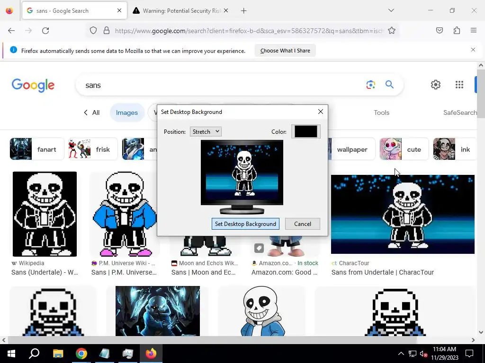This screenshot has height=363, width=485.
Task: Open the cartoon Sans blue hoodie thumbnail
Action: click(x=262, y=311)
